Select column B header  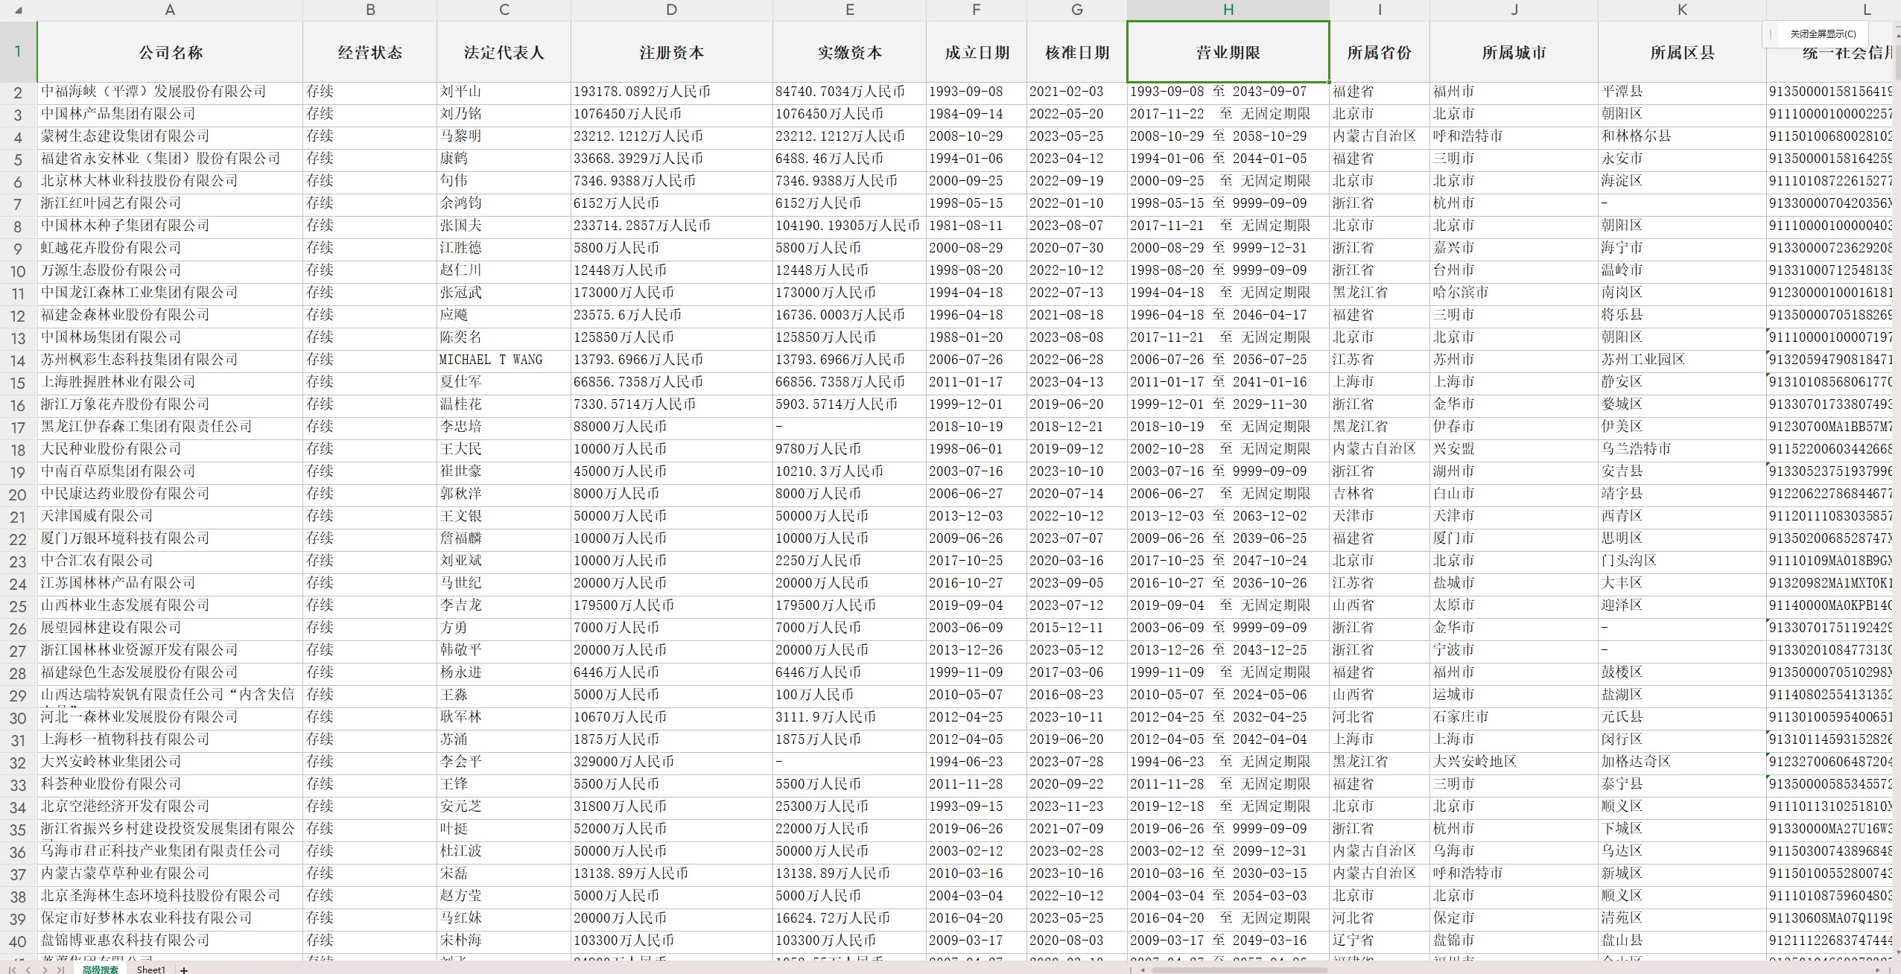(x=370, y=10)
